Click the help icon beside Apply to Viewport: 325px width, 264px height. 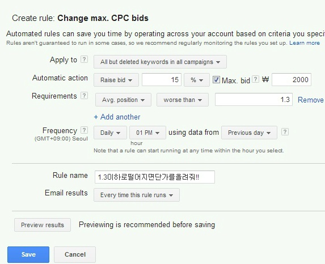(x=84, y=59)
